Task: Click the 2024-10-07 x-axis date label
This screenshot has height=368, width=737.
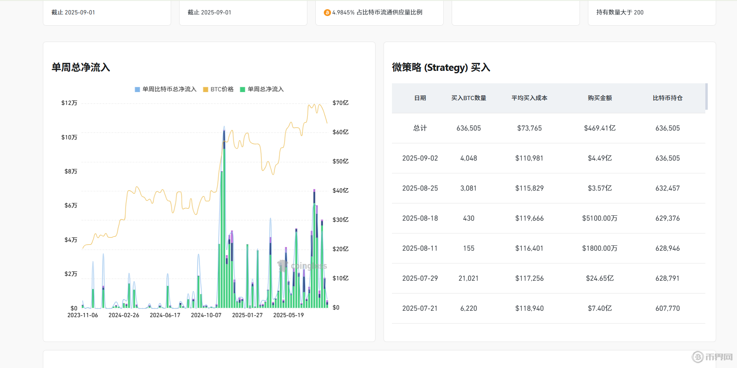Action: coord(206,315)
